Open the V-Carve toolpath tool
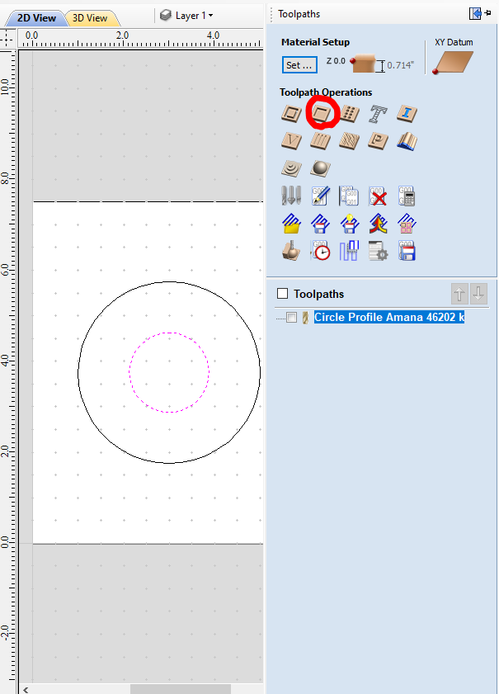499x694 pixels. point(291,141)
